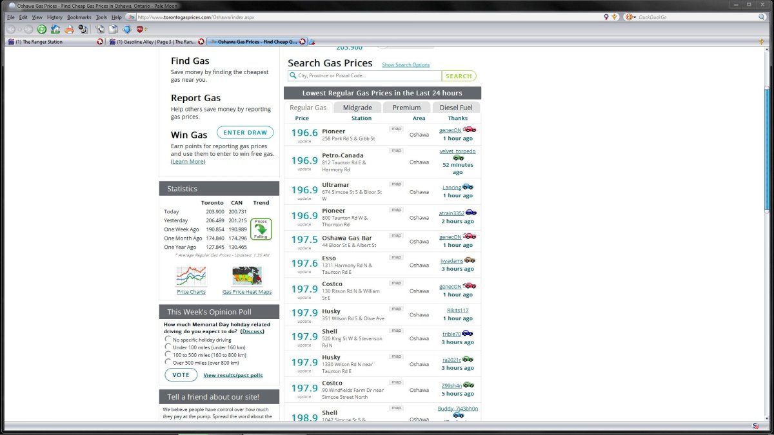Select 'No specific holiday driving' option
The height and width of the screenshot is (435, 774).
click(x=168, y=339)
